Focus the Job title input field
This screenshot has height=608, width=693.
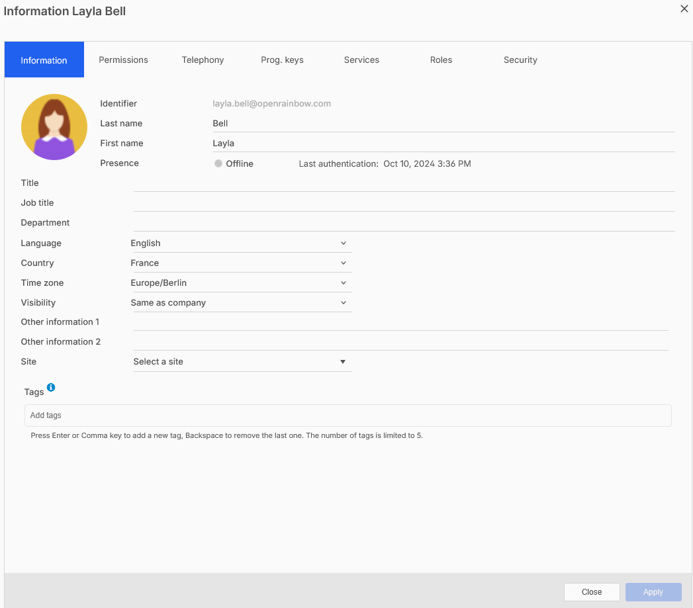click(404, 203)
